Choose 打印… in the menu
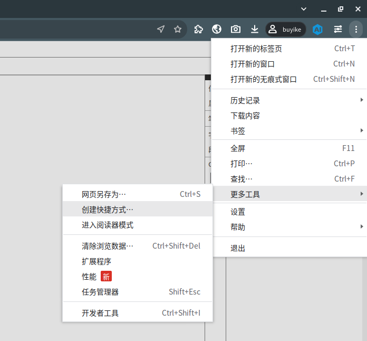Screen dimensions: 367x341 coord(289,164)
